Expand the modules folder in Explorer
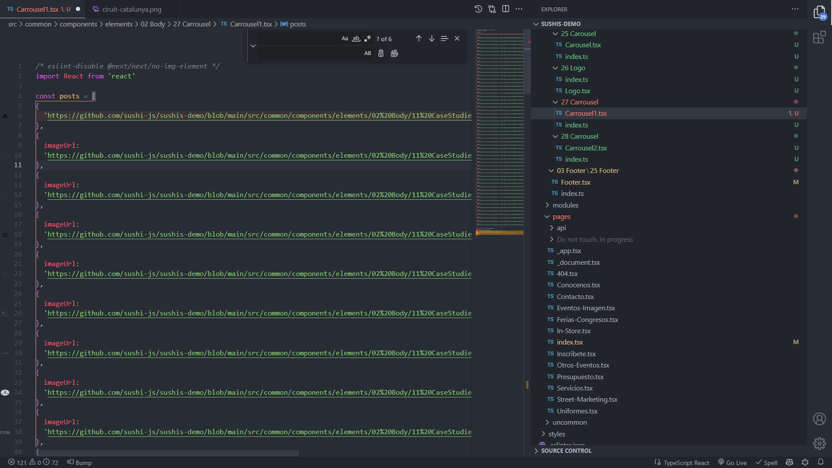The width and height of the screenshot is (832, 468). click(x=565, y=205)
